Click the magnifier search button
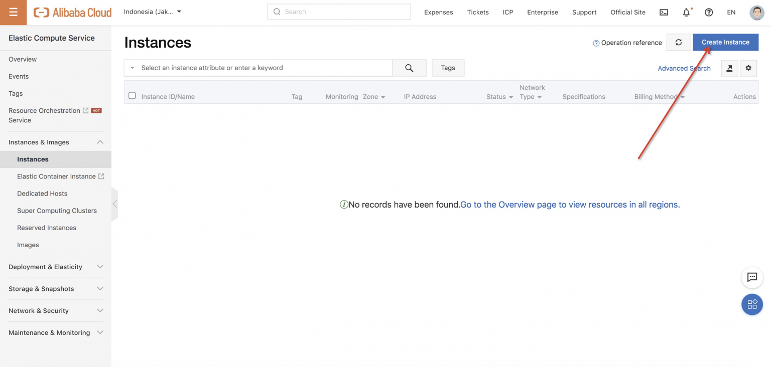Viewport: 771px width, 367px height. (409, 68)
